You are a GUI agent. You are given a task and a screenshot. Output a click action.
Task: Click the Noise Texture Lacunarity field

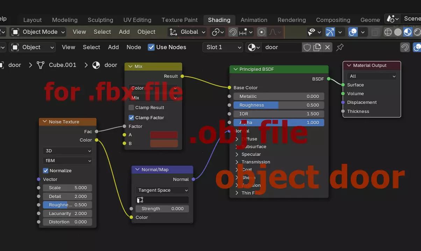67,214
